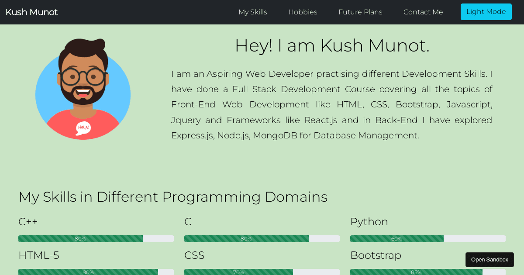
Task: Open the My Skills navigation link
Action: [253, 12]
